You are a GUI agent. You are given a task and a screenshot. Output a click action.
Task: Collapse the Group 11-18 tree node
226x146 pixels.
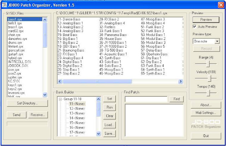point(60,99)
